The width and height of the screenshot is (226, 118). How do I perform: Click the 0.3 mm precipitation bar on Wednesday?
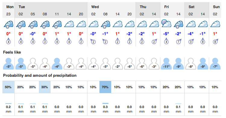coord(105,103)
